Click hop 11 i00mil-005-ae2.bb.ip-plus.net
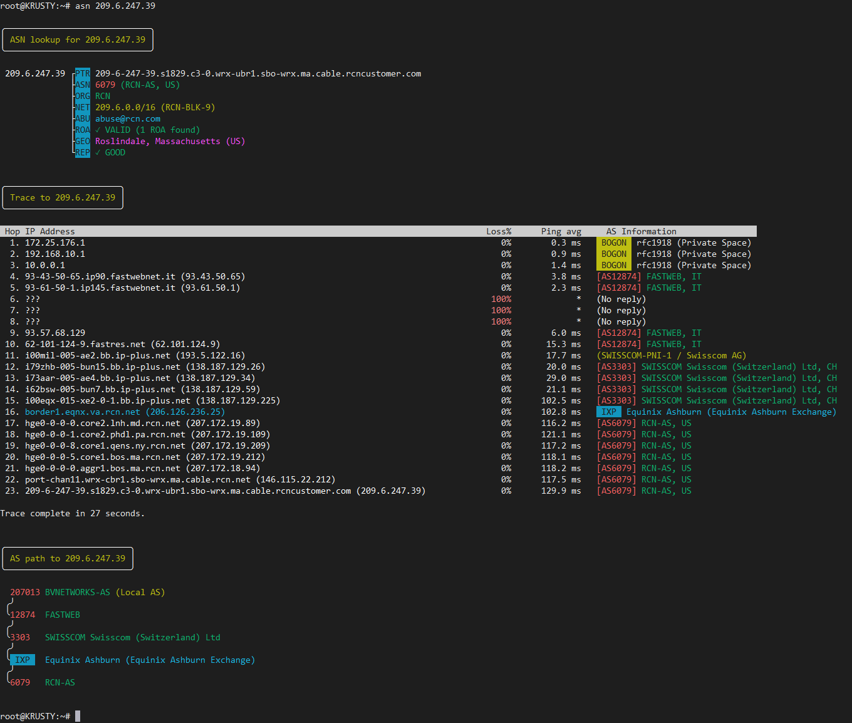 click(x=98, y=355)
